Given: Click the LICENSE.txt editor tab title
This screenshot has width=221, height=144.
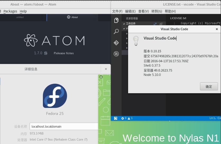Looking at the screenshot, I should click(x=178, y=18).
